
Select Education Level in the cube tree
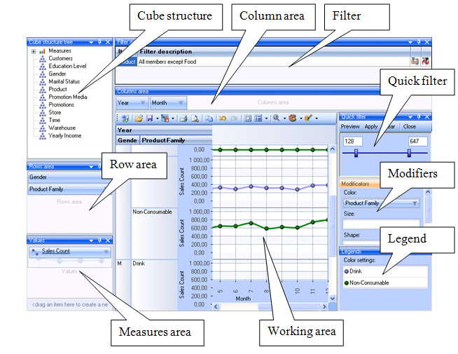(x=67, y=66)
